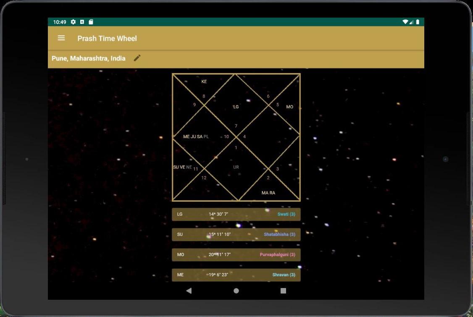Image resolution: width=473 pixels, height=317 pixels.
Task: Select the 'Shravan (3)' nakshatra label
Action: [x=284, y=275]
